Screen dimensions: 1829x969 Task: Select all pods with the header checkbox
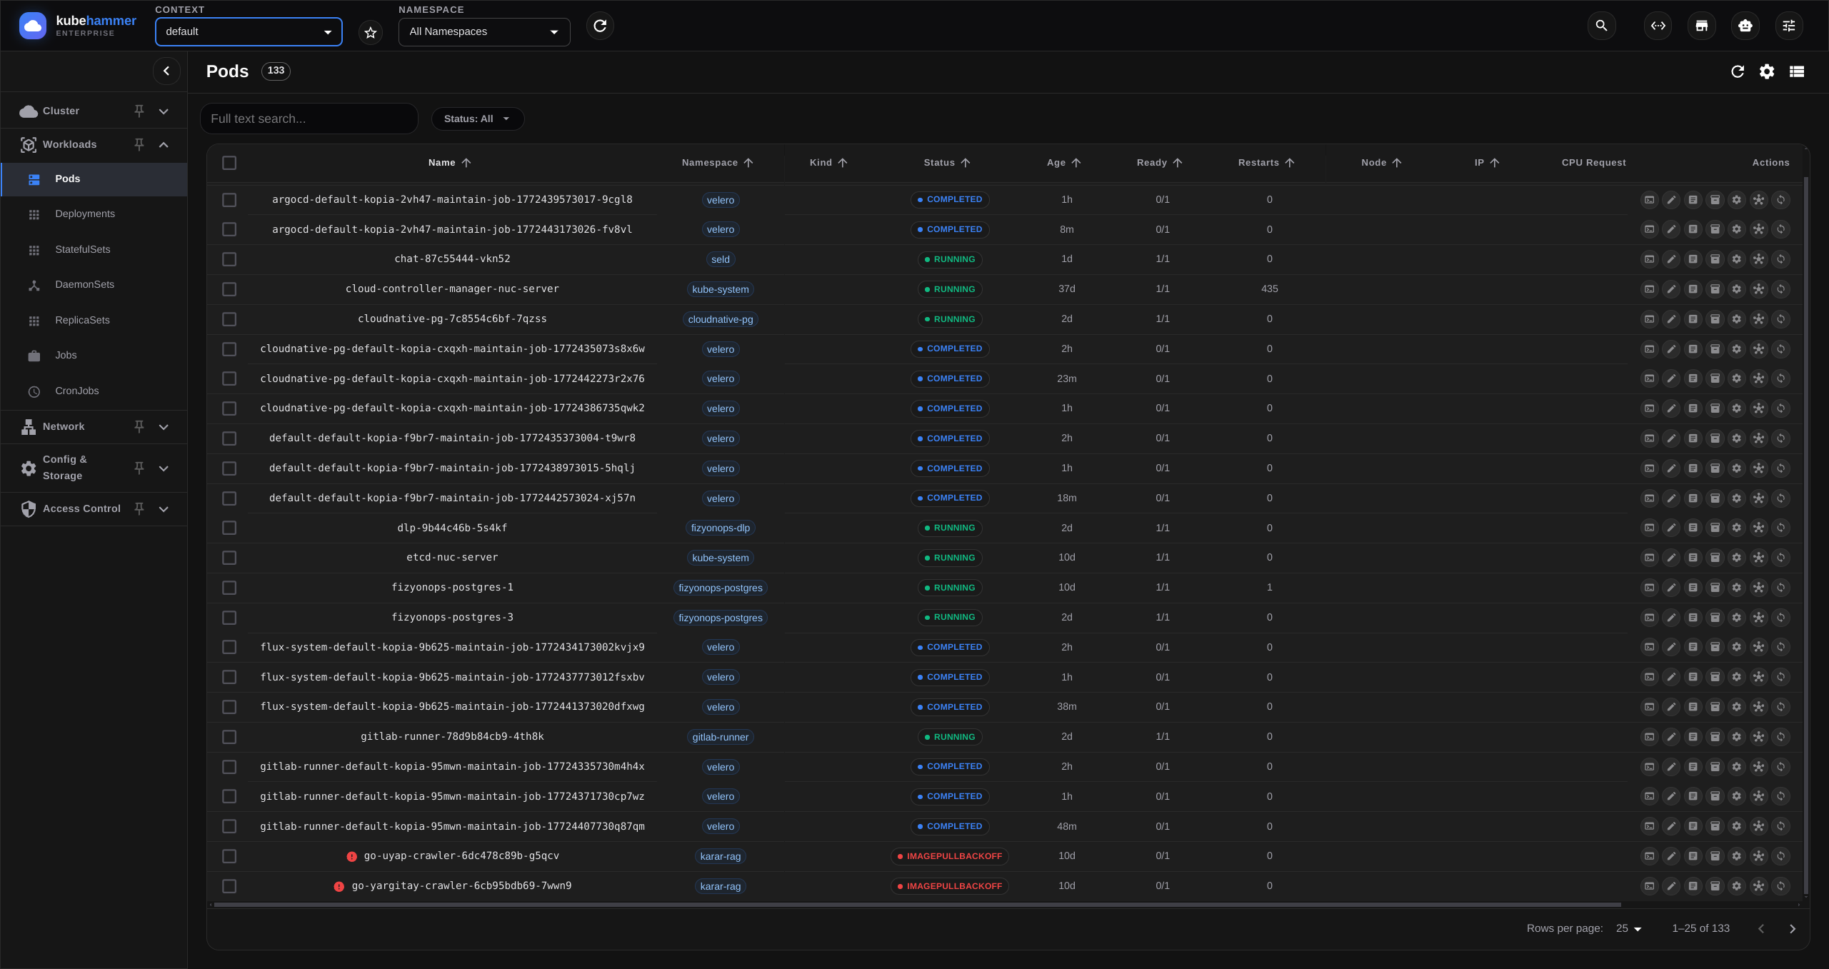tap(229, 163)
